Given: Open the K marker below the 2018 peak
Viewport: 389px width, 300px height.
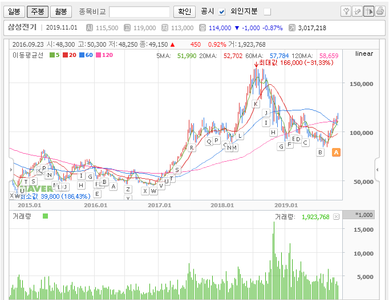Looking at the screenshot, I should click(x=256, y=104).
